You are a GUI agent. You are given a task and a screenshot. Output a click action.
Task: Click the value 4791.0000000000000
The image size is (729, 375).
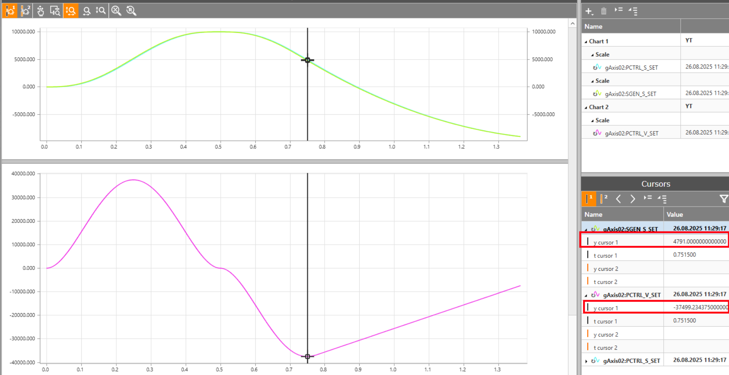coord(699,242)
